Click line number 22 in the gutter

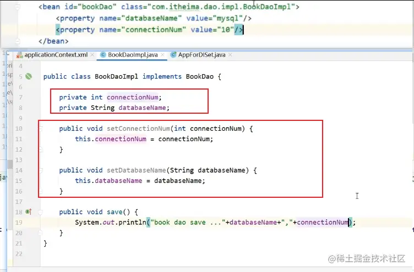tap(19, 254)
